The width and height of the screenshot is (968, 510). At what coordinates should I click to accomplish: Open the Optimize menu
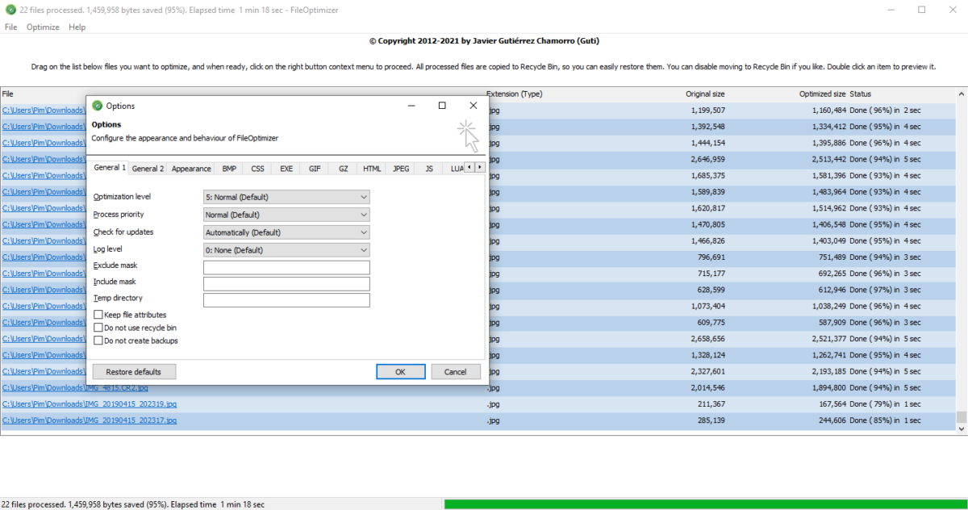point(43,27)
